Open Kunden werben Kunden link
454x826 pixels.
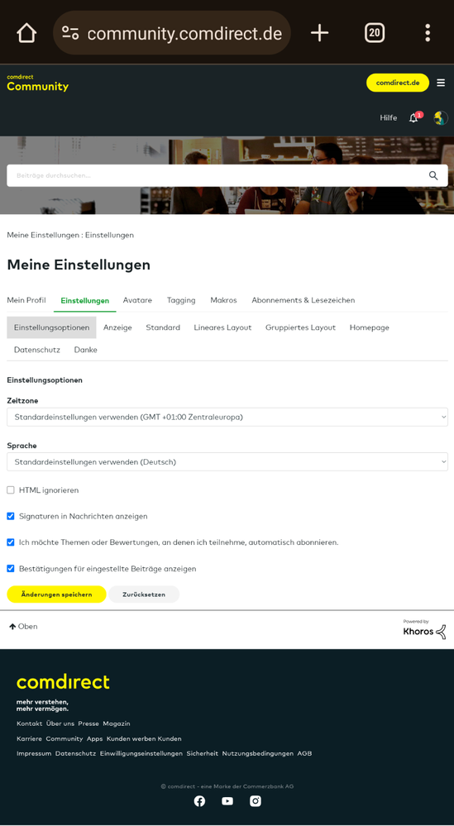tap(144, 739)
